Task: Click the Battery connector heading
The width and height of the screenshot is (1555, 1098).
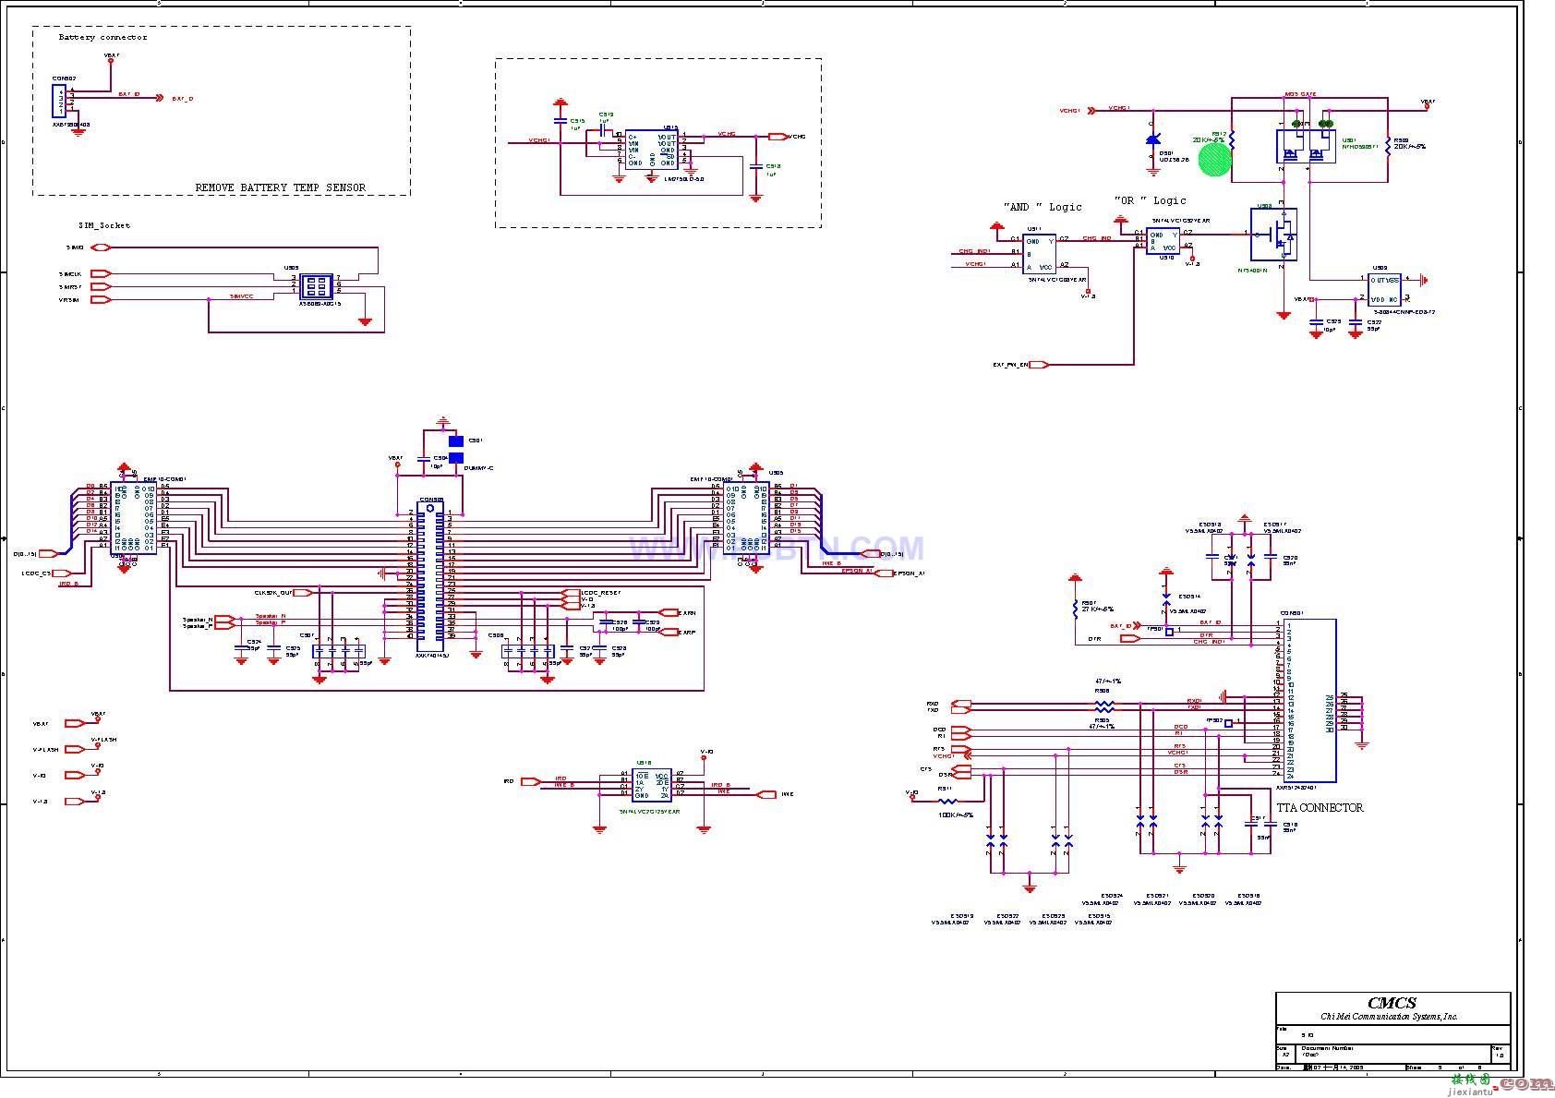Action: (x=103, y=38)
